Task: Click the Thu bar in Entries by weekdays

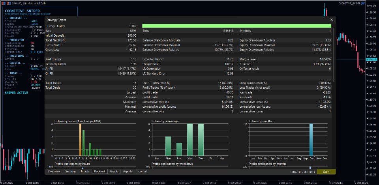Action: click(201, 140)
